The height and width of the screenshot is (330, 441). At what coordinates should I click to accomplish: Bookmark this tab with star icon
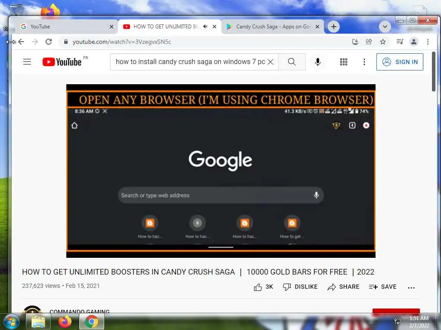point(383,42)
